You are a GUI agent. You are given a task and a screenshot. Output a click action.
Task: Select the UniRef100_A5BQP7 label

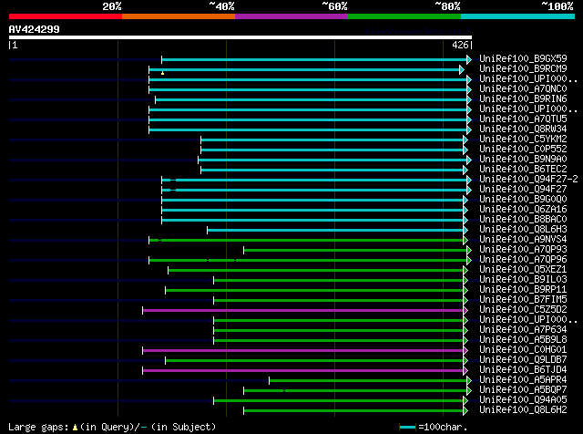pos(523,390)
